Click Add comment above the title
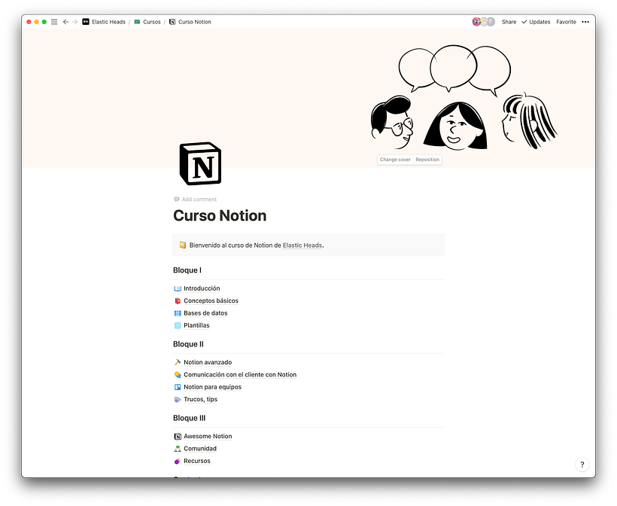Screen dimensions: 617x506 point(196,200)
